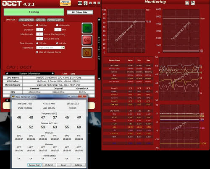Click Load 100.0% text in Real Temp
Screen dimensions: 210x169
49,108
